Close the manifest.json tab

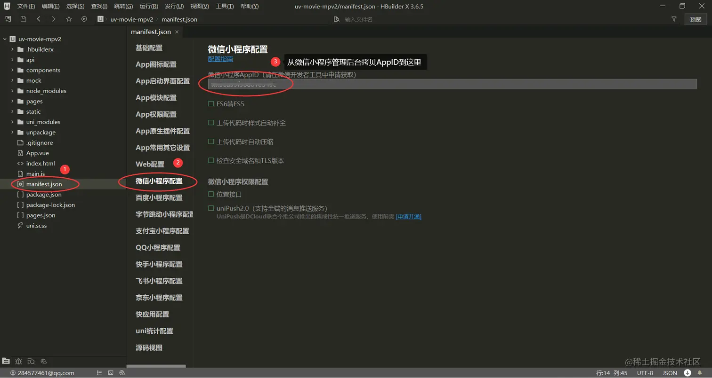point(177,32)
